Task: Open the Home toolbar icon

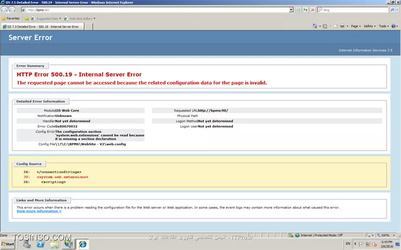Action: [x=315, y=26]
